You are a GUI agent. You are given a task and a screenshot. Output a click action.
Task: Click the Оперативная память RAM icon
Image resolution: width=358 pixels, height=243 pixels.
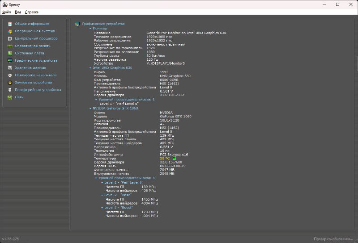coord(10,46)
